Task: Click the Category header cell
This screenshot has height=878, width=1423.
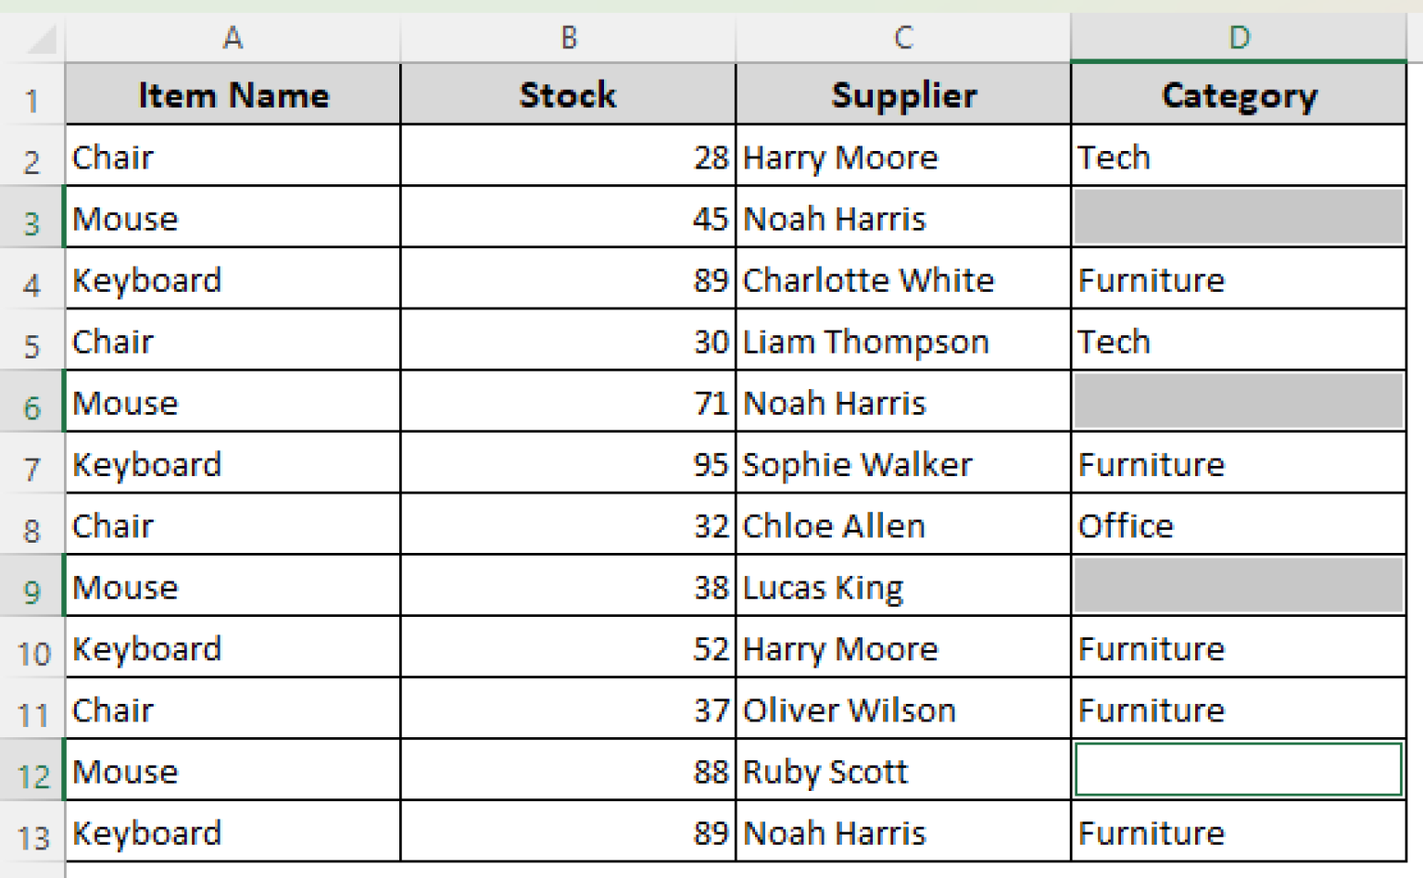Action: click(1239, 94)
